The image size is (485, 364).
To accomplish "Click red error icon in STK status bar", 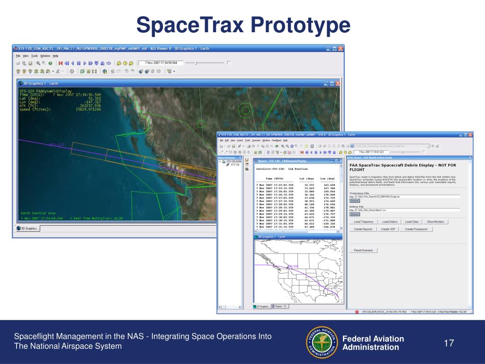I will (x=357, y=312).
